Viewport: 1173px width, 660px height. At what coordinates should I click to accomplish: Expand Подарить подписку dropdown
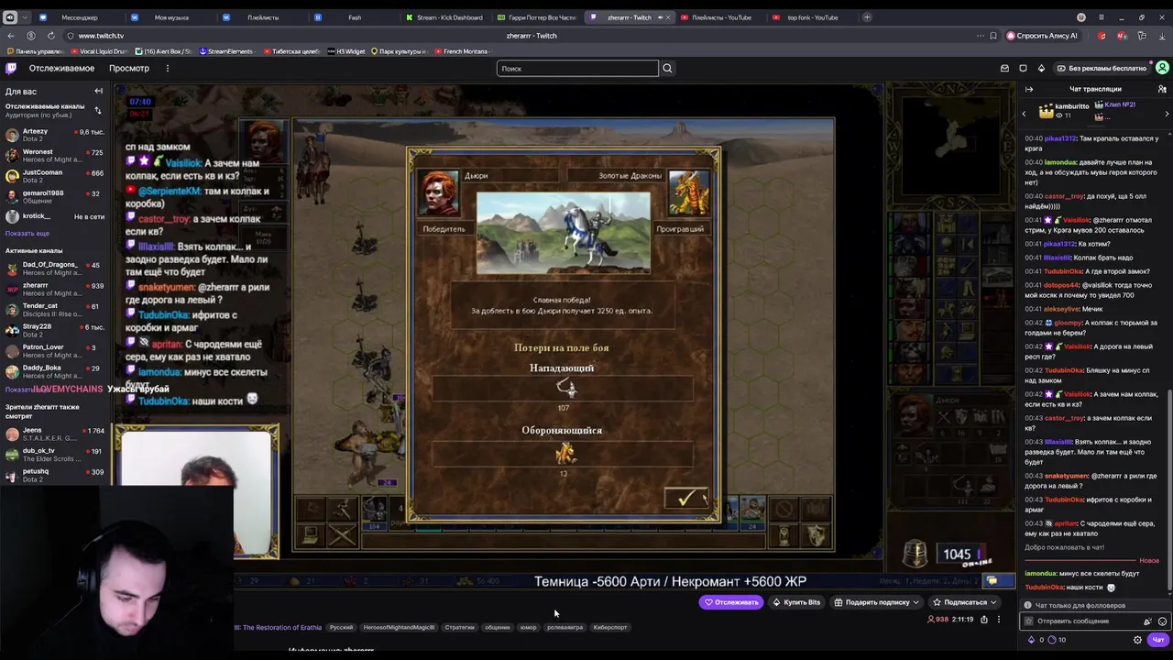click(915, 602)
